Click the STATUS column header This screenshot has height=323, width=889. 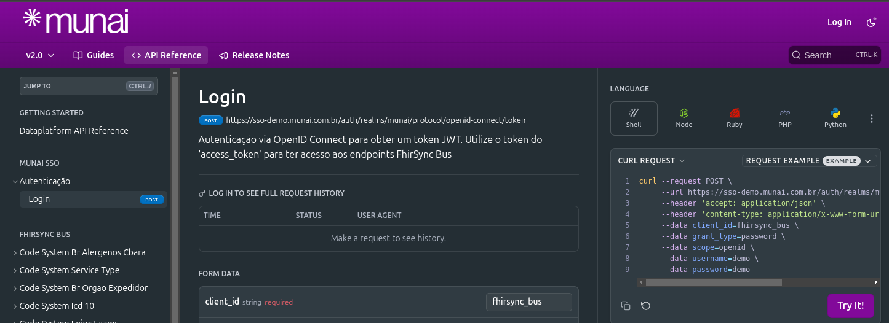(x=309, y=216)
